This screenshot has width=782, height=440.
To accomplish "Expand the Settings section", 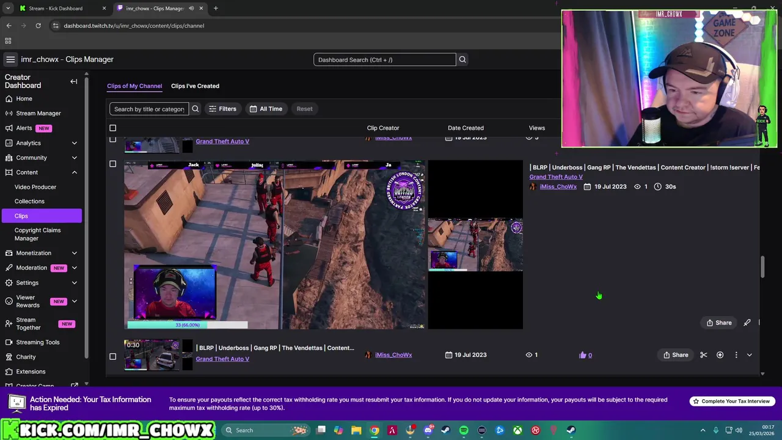I will coord(75,283).
